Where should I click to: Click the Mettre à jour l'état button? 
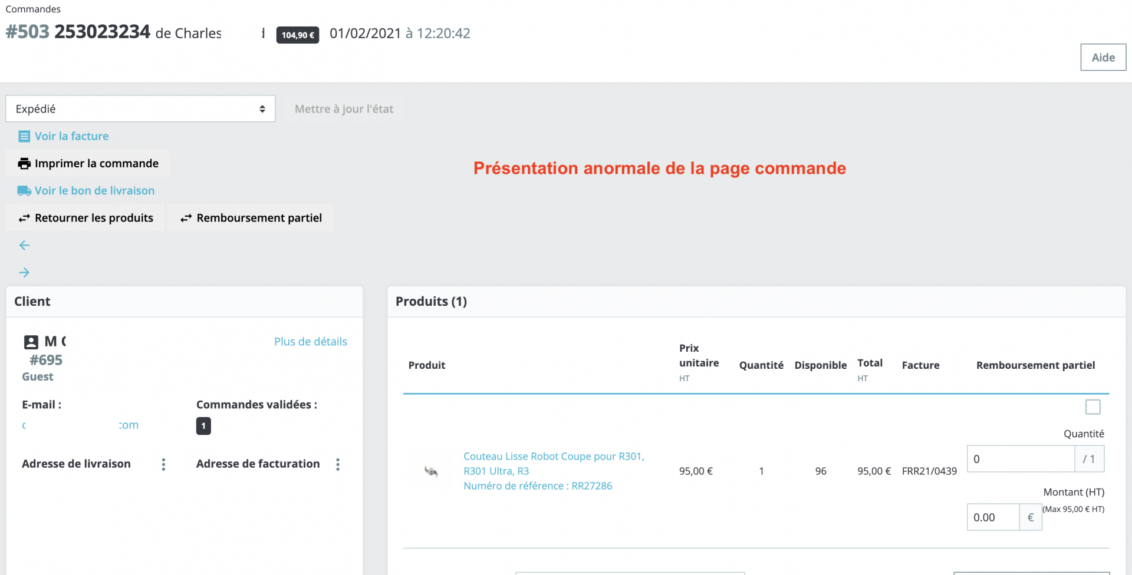pyautogui.click(x=344, y=109)
